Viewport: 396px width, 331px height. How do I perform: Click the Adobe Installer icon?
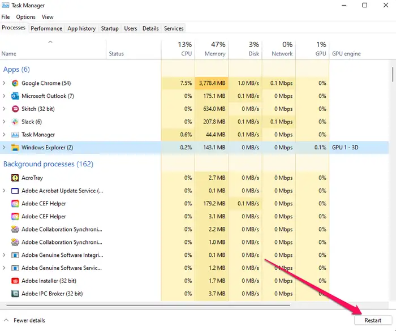(x=15, y=281)
